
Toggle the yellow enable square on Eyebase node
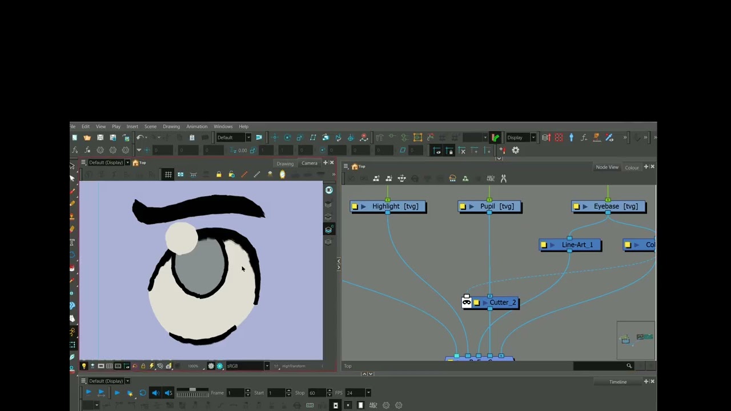coord(576,207)
